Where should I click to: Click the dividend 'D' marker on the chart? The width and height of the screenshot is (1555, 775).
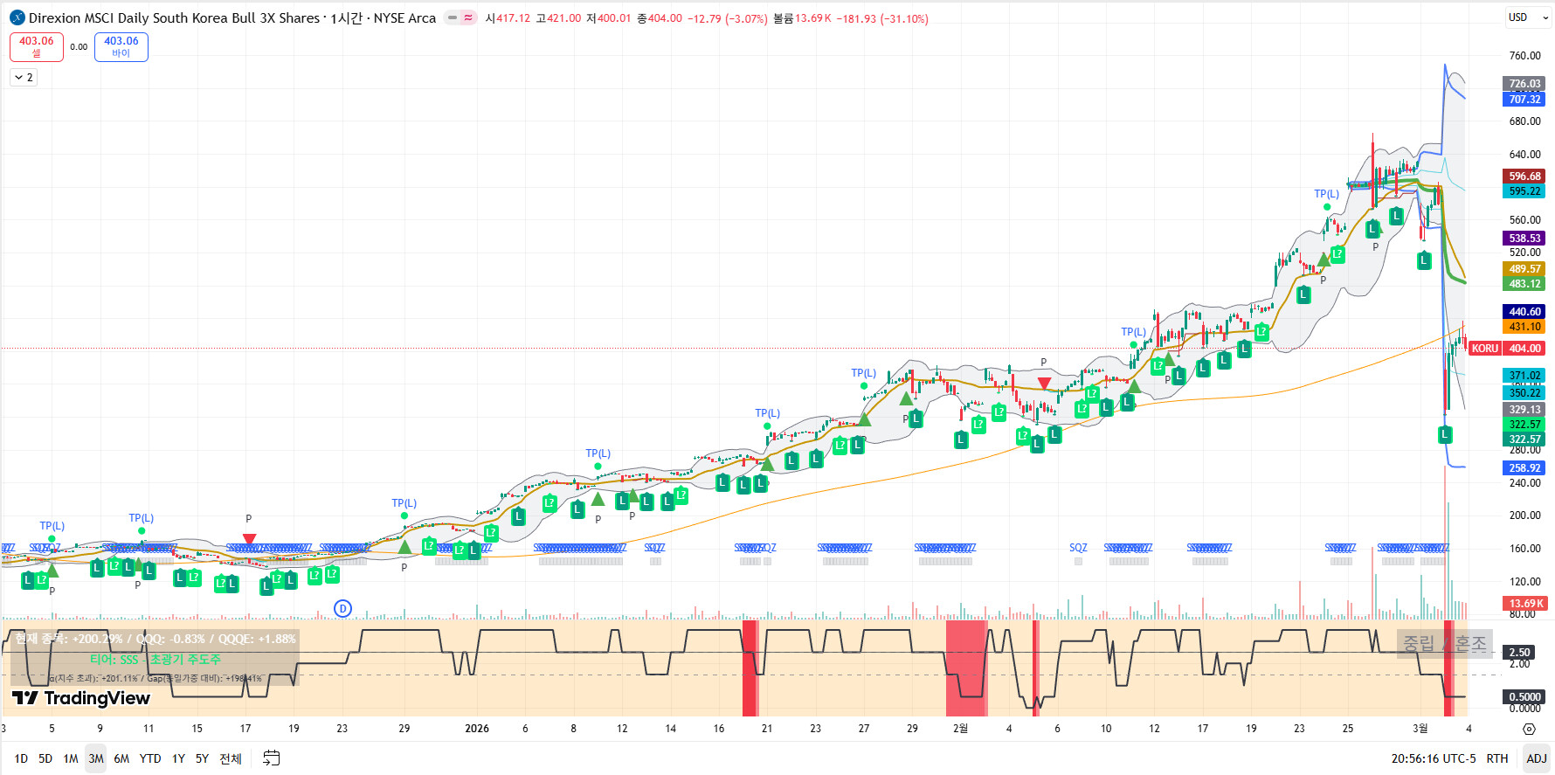click(343, 608)
